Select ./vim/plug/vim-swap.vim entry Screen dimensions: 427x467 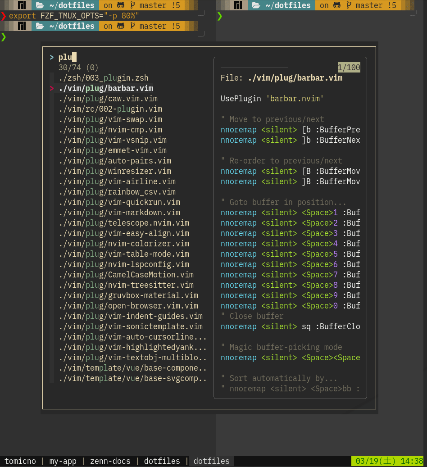110,119
